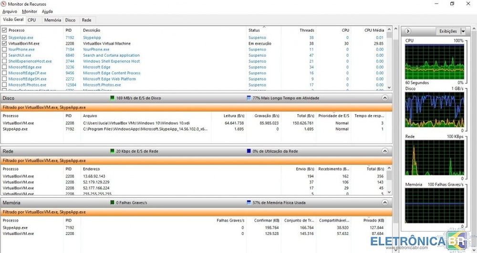Collapse the Memória section

coord(385,202)
